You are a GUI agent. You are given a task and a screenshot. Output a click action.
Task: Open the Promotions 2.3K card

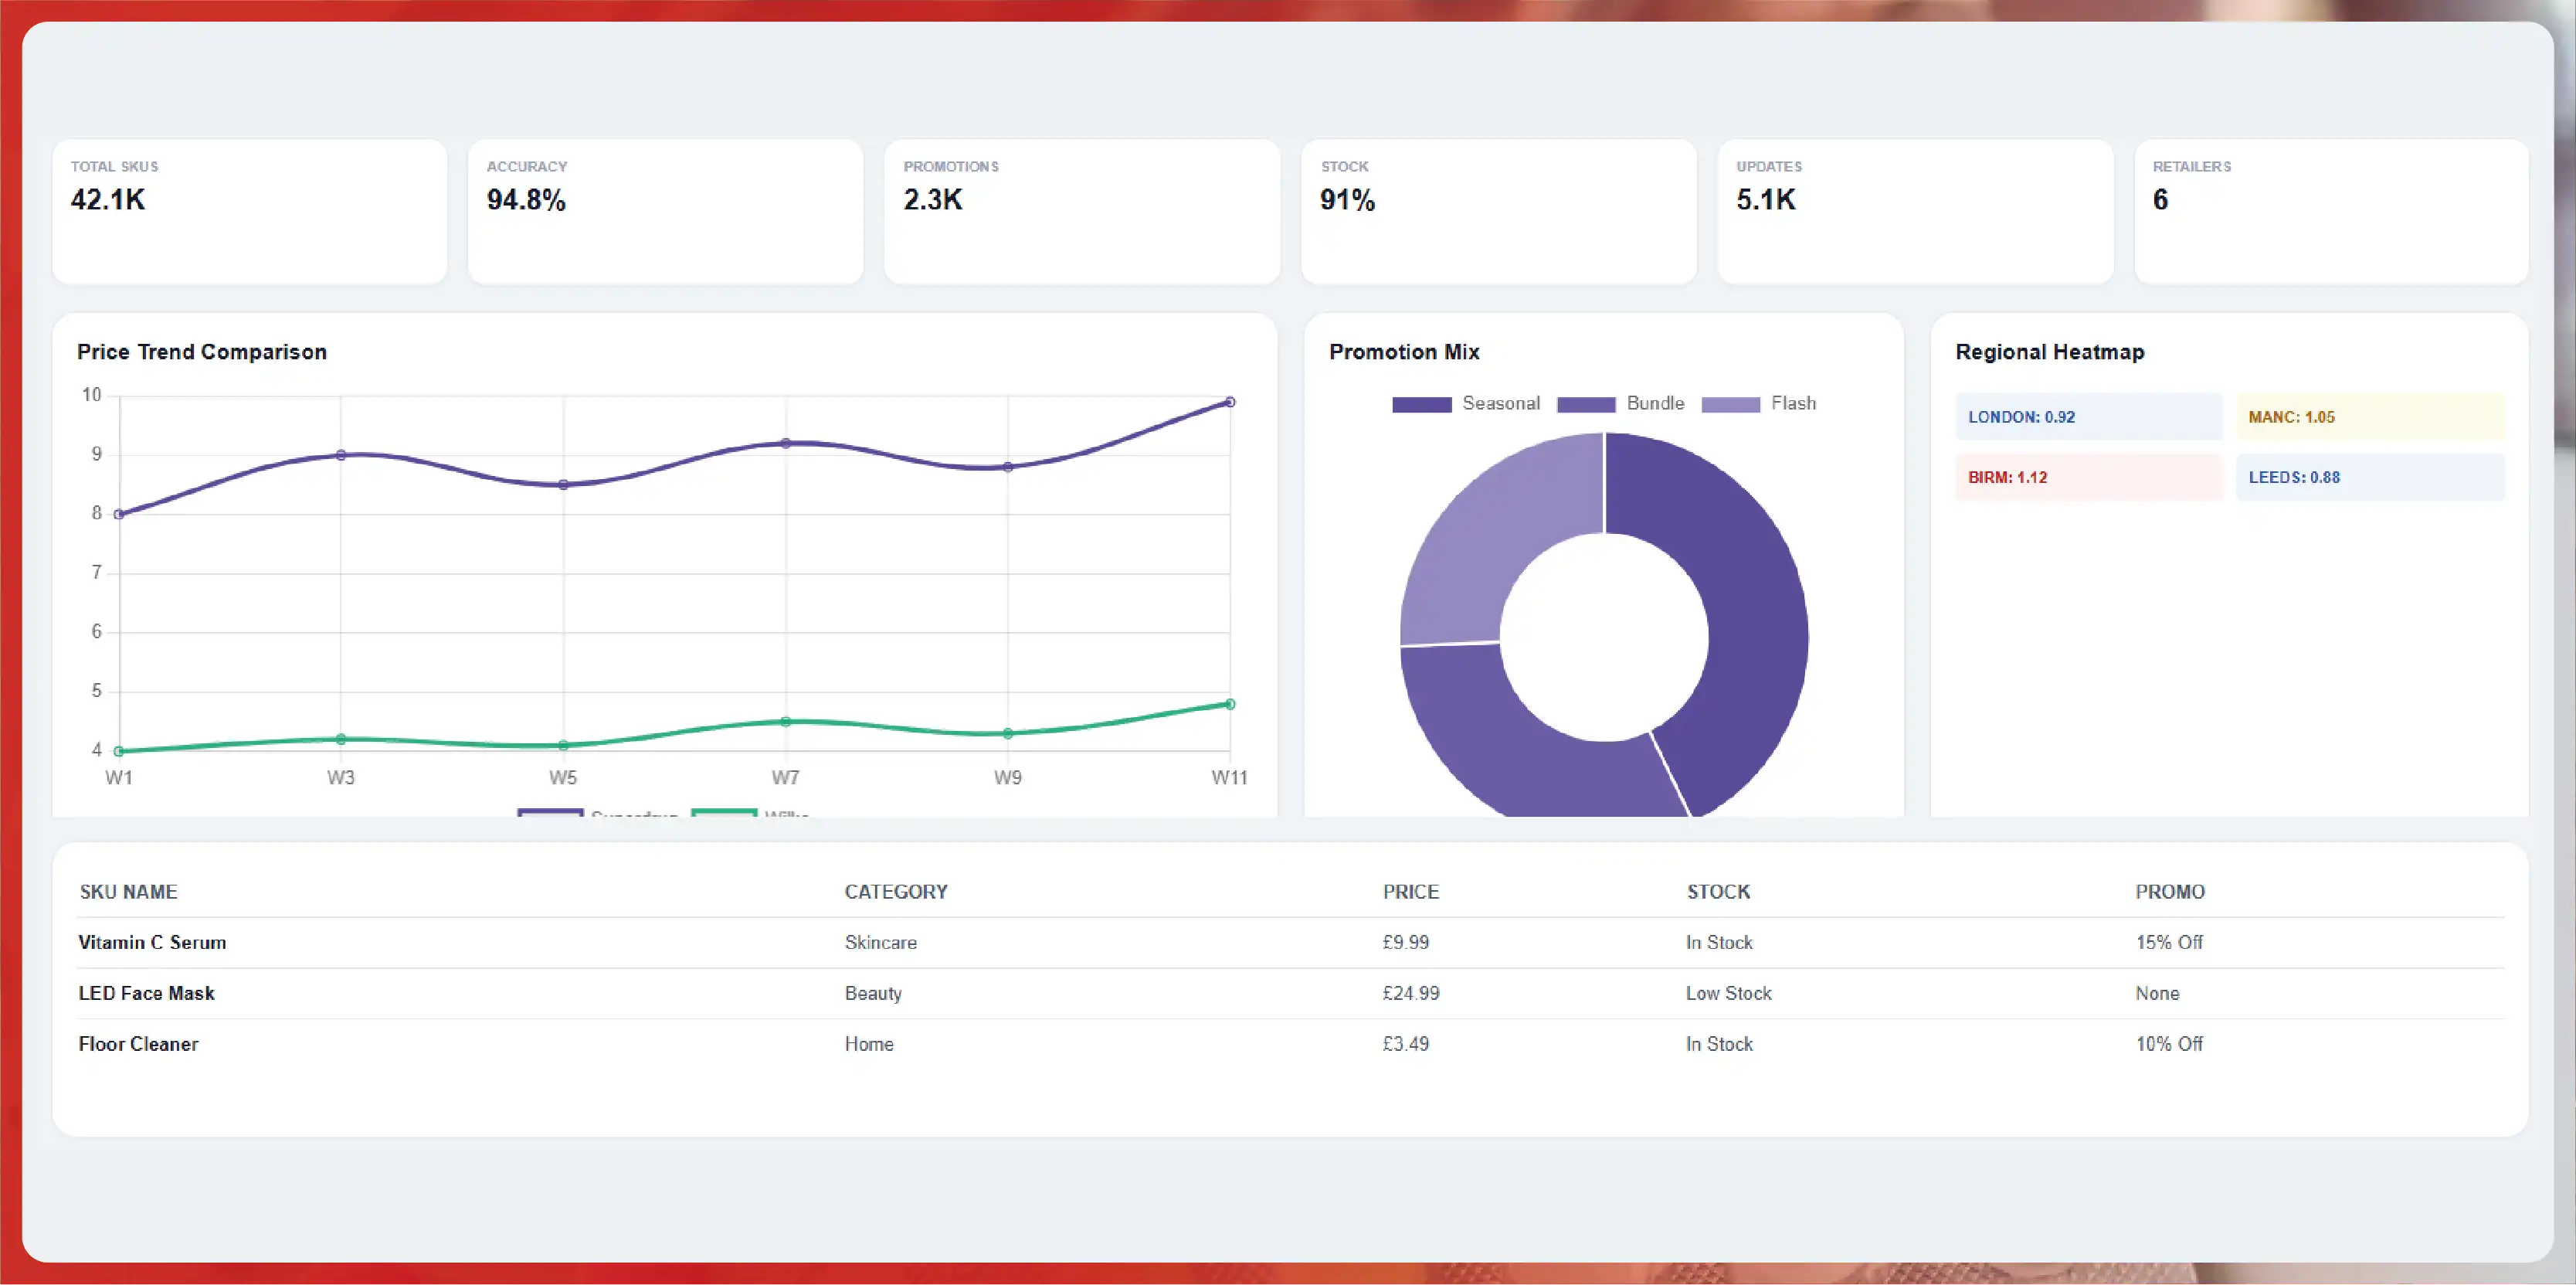1082,212
